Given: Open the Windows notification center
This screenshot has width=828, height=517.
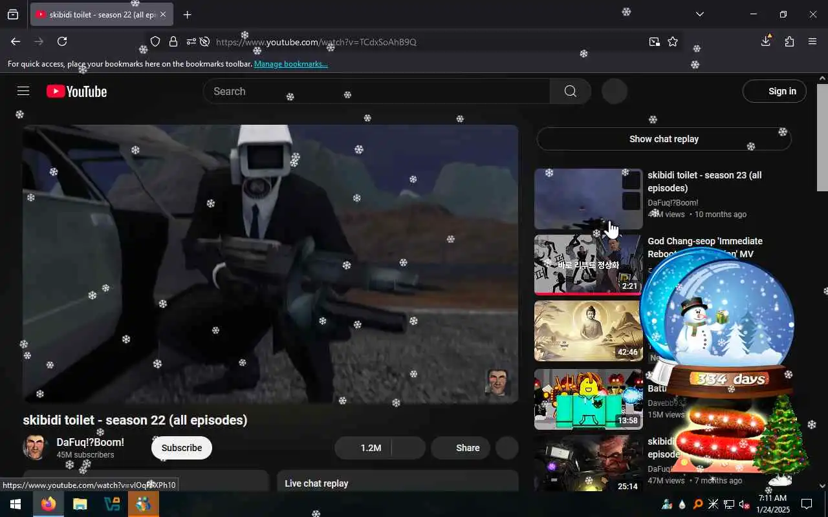Looking at the screenshot, I should tap(807, 504).
